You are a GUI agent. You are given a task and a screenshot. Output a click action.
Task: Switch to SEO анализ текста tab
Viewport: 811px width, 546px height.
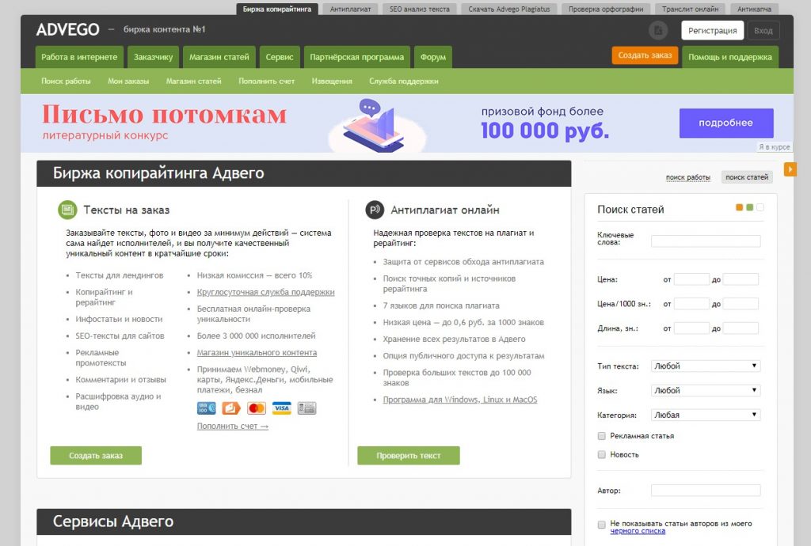point(420,9)
